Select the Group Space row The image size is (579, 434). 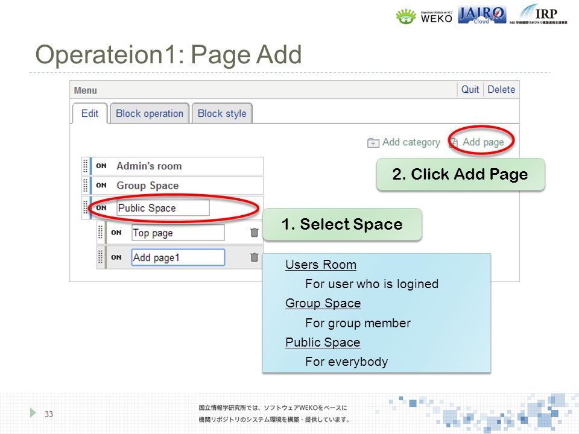[172, 185]
